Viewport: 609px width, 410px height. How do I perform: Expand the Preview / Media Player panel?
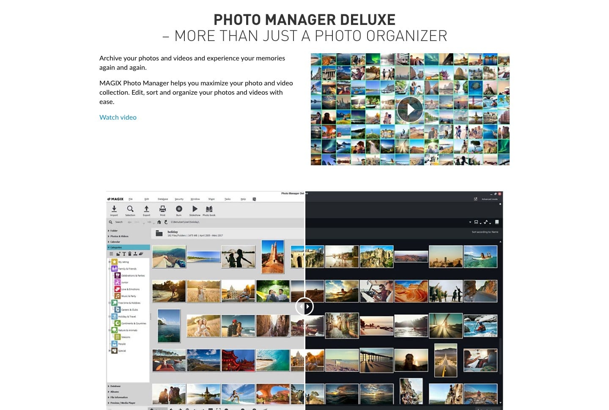[122, 403]
